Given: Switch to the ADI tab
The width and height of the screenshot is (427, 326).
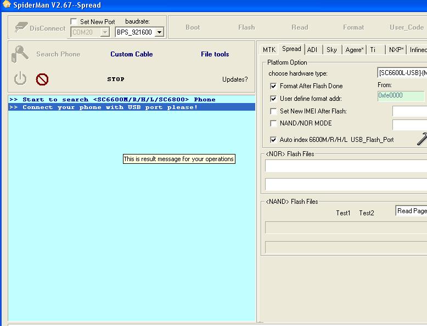Looking at the screenshot, I should (312, 50).
